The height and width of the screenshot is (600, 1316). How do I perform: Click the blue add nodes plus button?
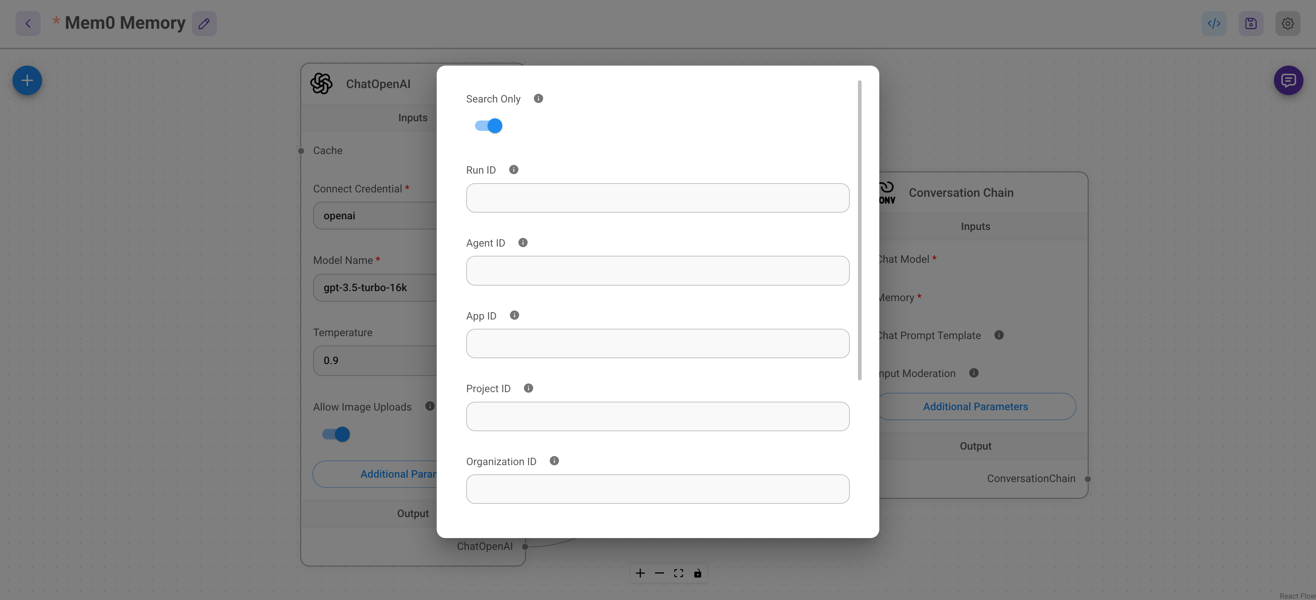pyautogui.click(x=27, y=80)
